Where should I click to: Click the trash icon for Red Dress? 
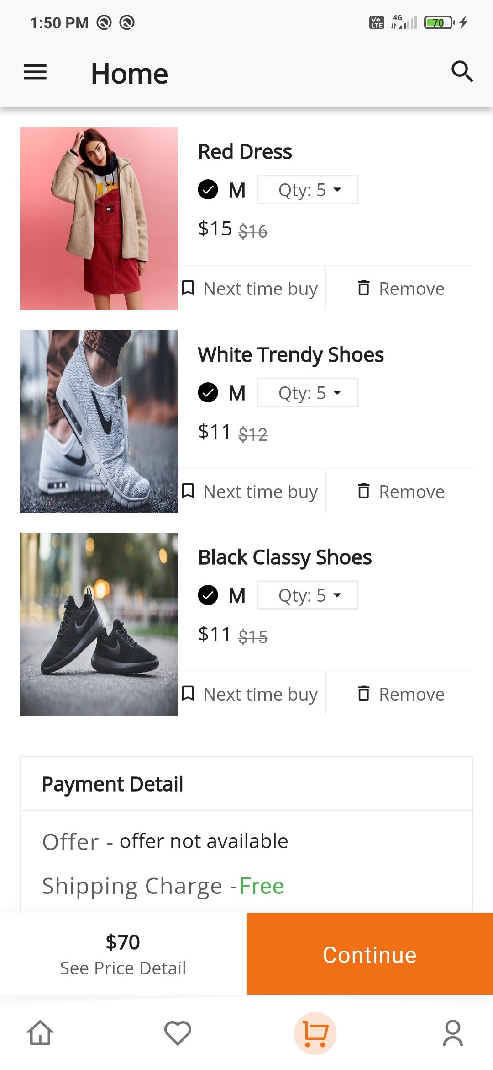click(363, 288)
